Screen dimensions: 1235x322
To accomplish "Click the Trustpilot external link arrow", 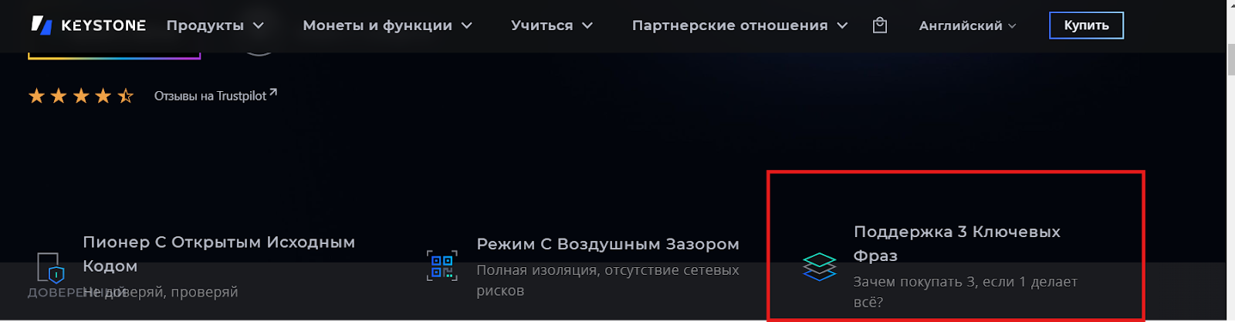I will tap(273, 93).
